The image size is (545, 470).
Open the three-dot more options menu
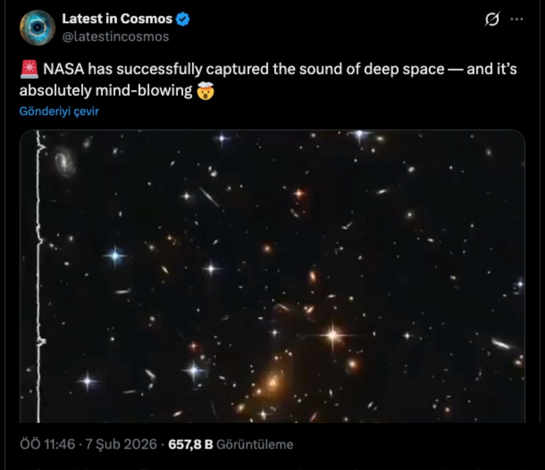[x=516, y=19]
